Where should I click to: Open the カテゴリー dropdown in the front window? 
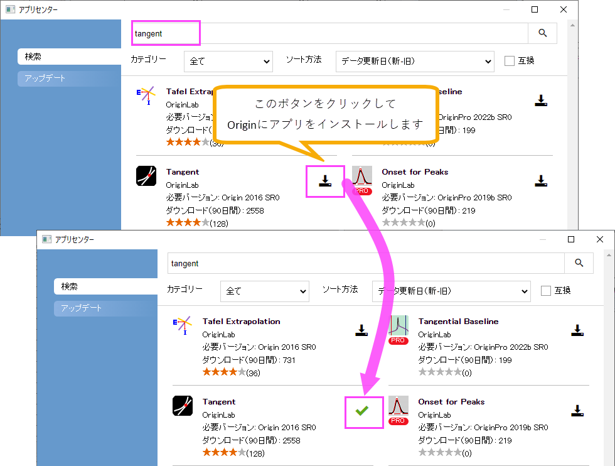265,291
